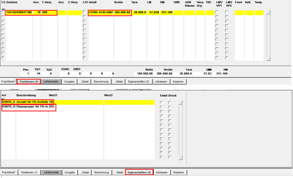This screenshot has height=178, width=293.
Task: Click the empty 2.Verp. field in the yellow row
Action: tap(75, 13)
